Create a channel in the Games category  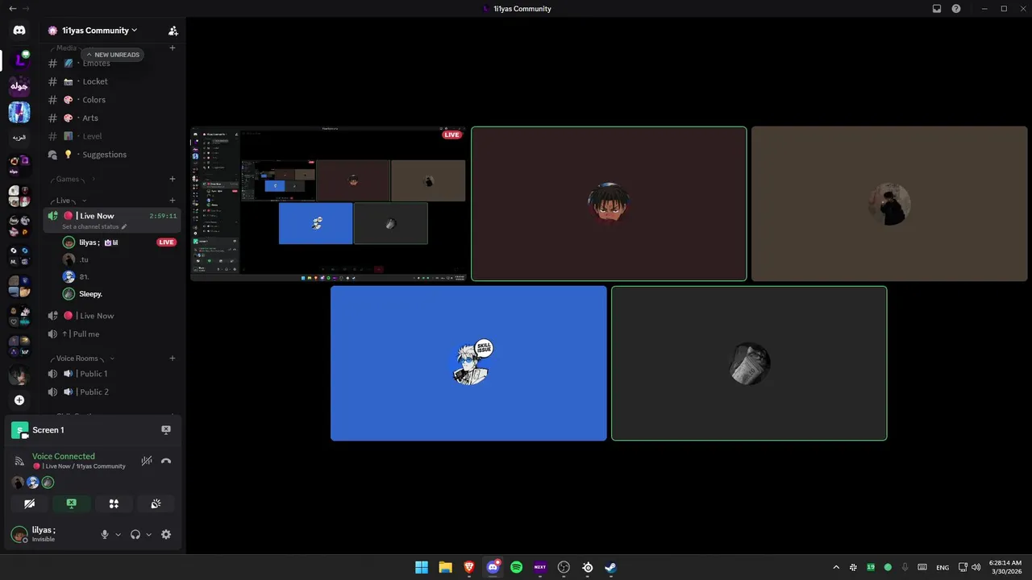pyautogui.click(x=173, y=179)
